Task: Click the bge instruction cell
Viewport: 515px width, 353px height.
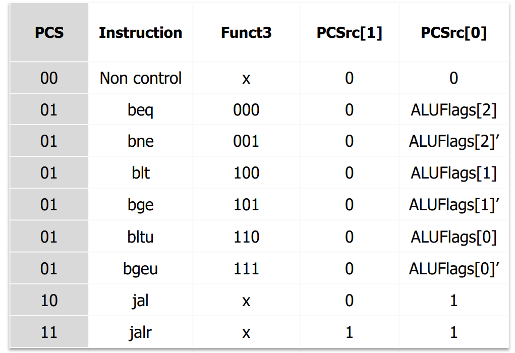Action: click(x=141, y=205)
